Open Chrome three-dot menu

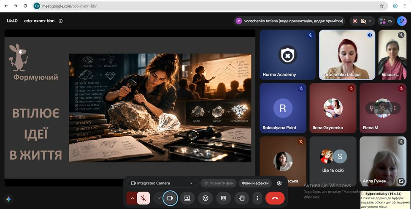[405, 6]
